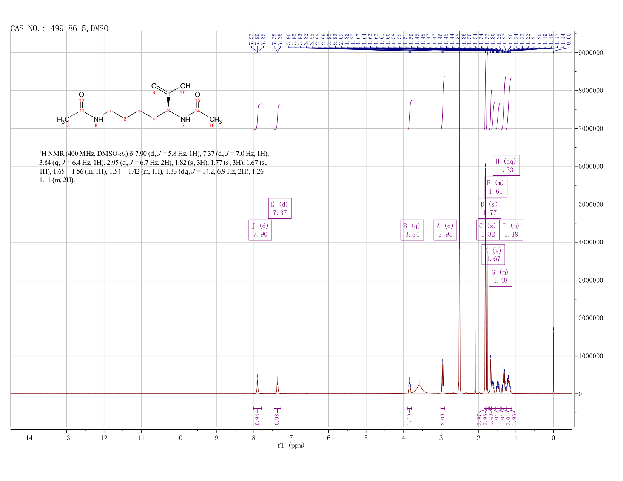Click the 2.00 integral value at 2.95 ppm
Viewport: 623px width, 481px height.
[x=443, y=419]
